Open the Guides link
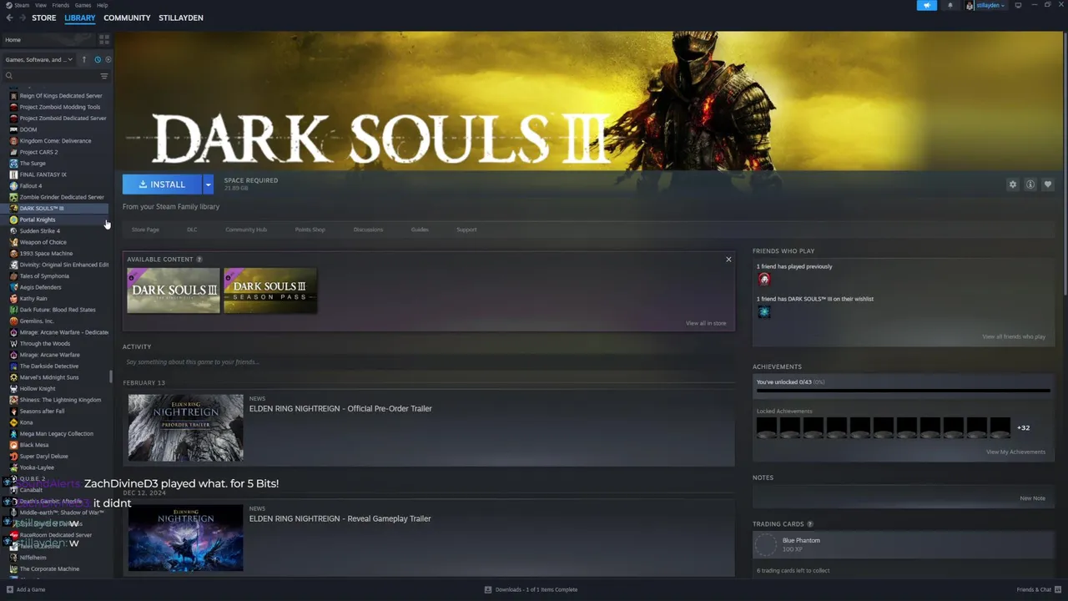This screenshot has width=1068, height=601. pos(420,230)
